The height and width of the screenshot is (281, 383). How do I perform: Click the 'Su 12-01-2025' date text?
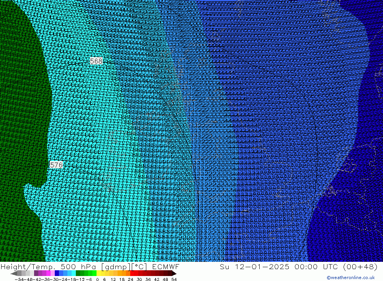click(x=255, y=266)
